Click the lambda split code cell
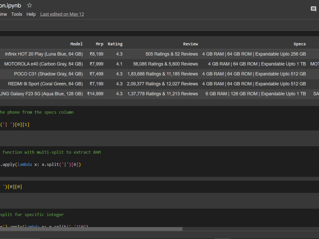This screenshot has width=319, height=239. coord(41,164)
